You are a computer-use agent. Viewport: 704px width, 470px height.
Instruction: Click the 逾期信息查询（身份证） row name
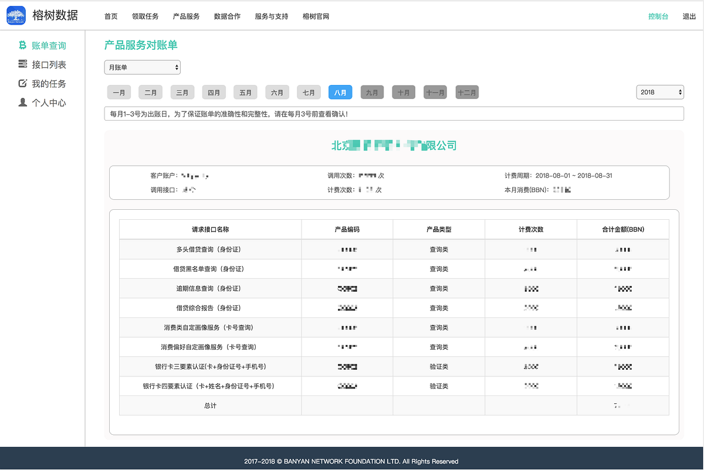click(210, 288)
